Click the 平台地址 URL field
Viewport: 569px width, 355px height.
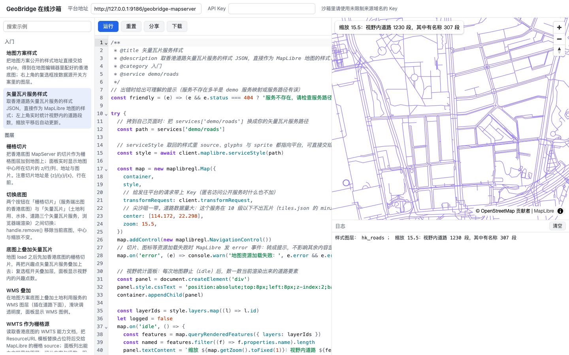pyautogui.click(x=146, y=9)
